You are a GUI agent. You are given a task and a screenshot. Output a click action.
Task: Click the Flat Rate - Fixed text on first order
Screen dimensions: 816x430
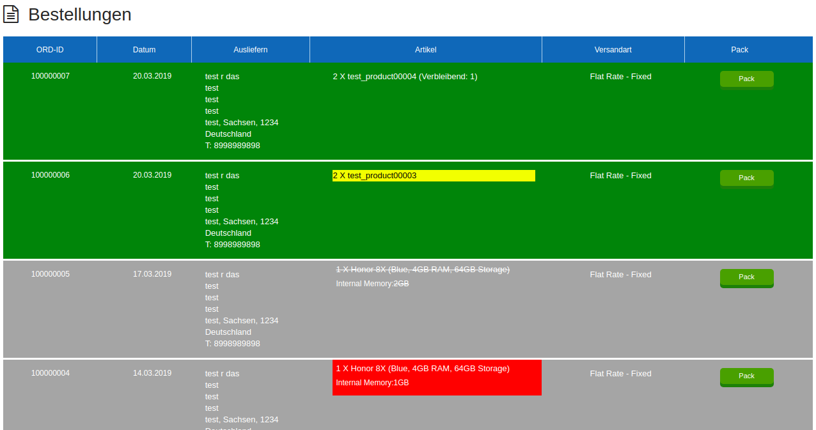pyautogui.click(x=620, y=76)
